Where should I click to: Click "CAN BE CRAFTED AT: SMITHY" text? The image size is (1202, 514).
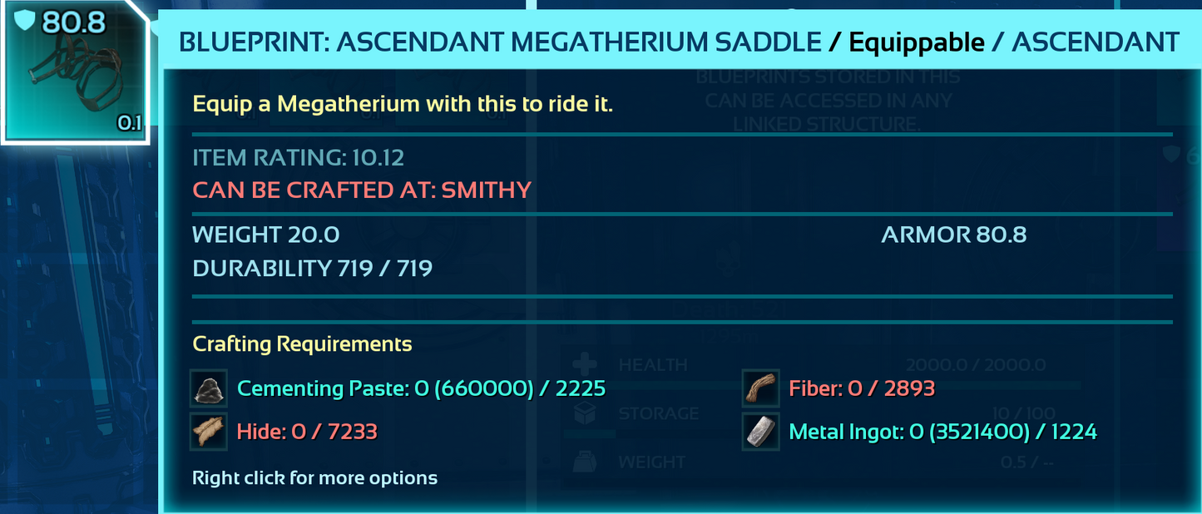(362, 190)
